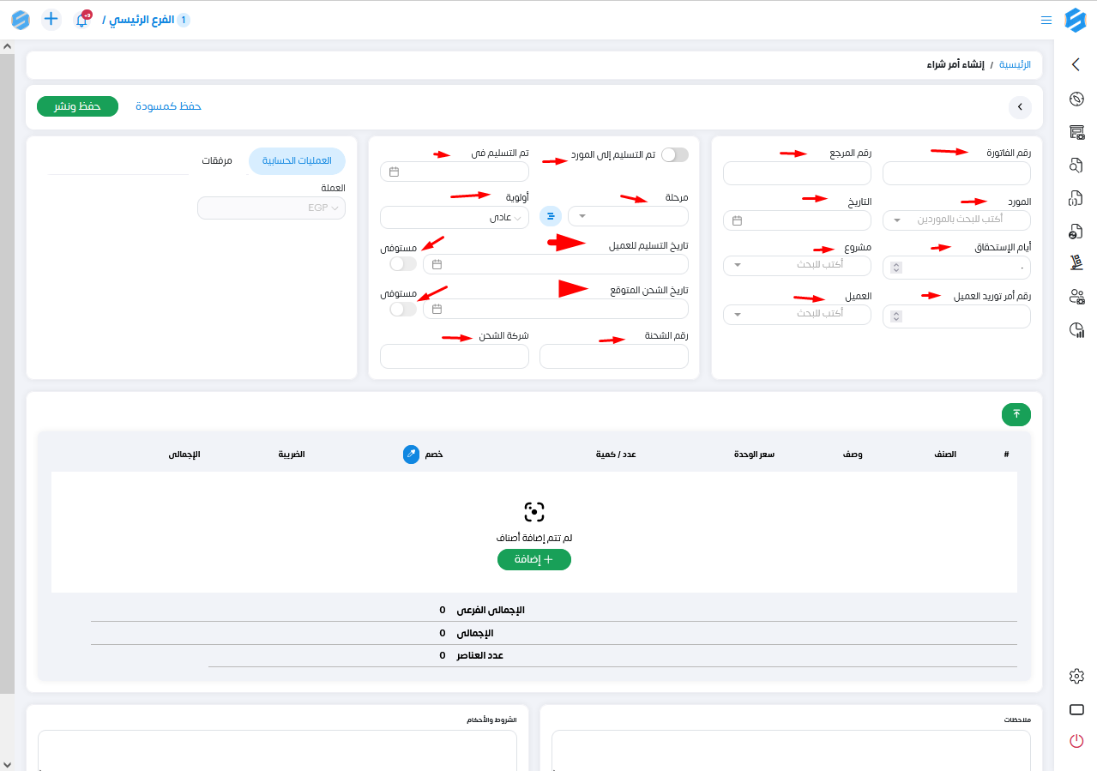The image size is (1097, 771).
Task: Toggle مستوفى switch for تاريخ التسليم للعميل
Action: [x=402, y=264]
